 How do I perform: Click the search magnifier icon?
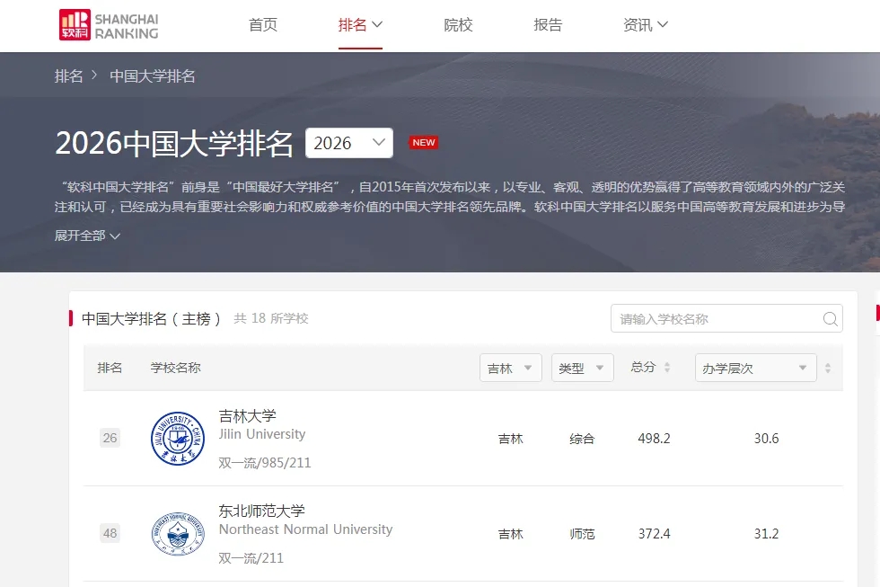tap(831, 319)
